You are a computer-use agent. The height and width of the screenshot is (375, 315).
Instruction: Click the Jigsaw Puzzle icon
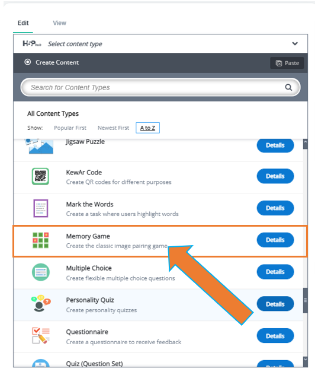[x=39, y=146]
